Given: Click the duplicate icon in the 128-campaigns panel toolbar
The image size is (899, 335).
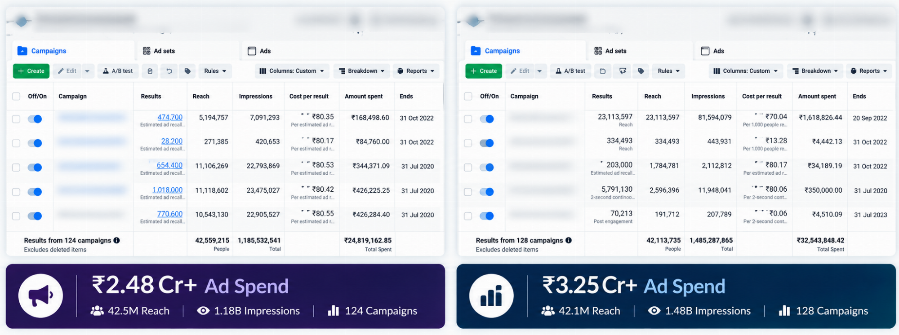Looking at the screenshot, I should (603, 71).
